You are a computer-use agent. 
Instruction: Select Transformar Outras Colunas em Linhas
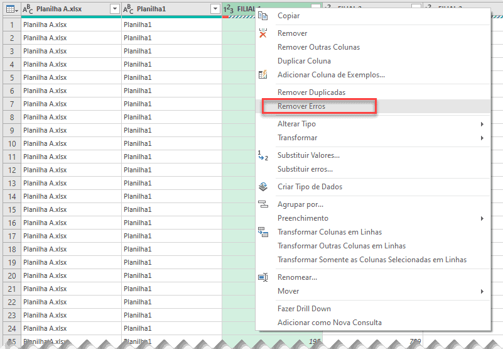[373, 246]
